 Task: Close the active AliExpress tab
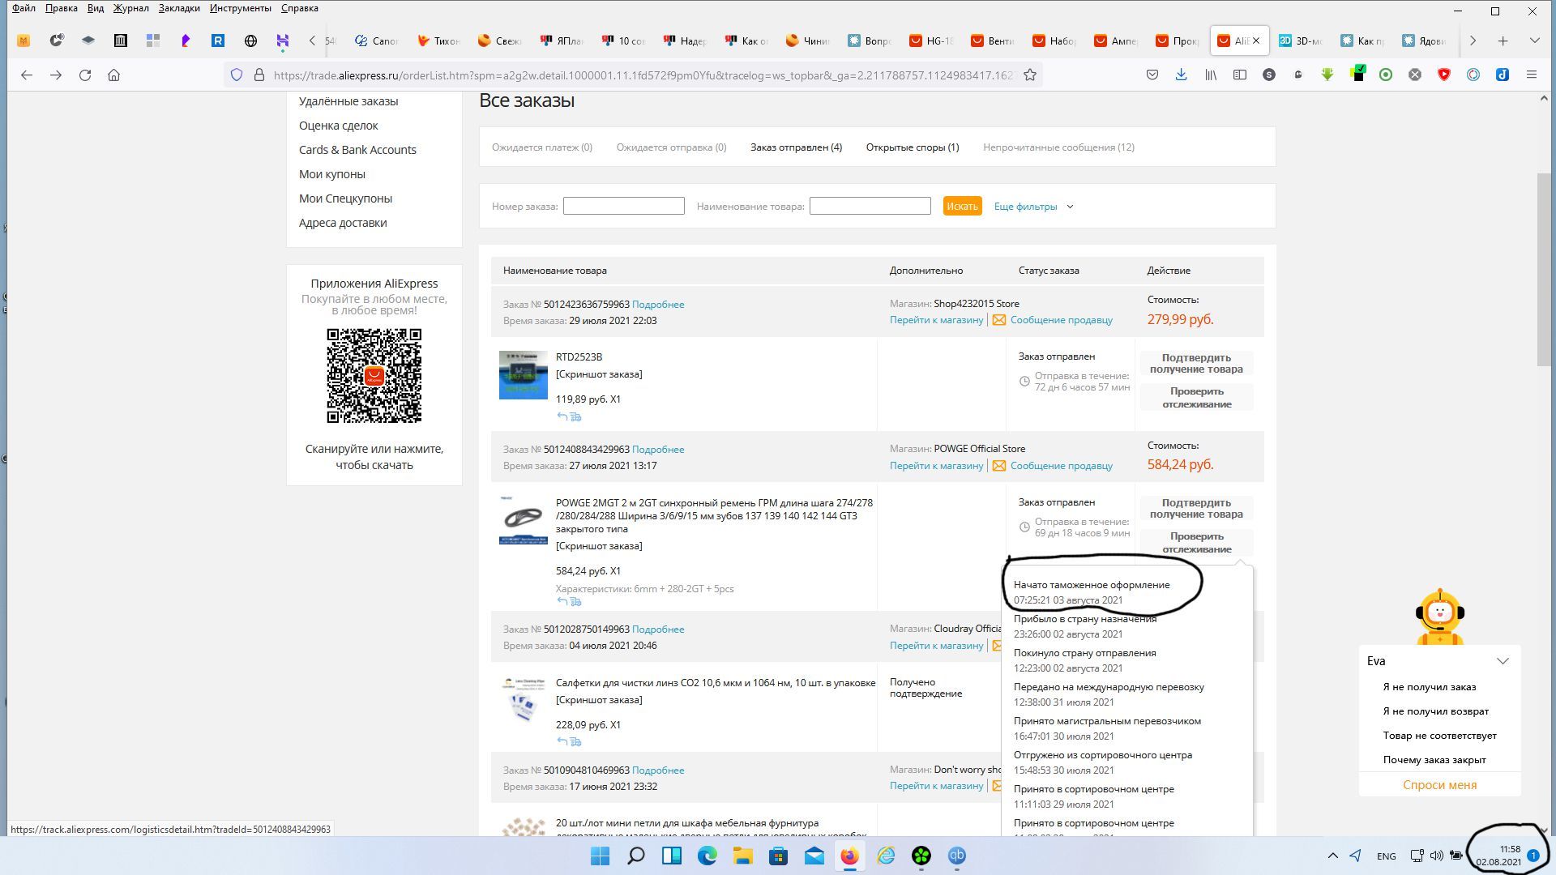[x=1256, y=41]
